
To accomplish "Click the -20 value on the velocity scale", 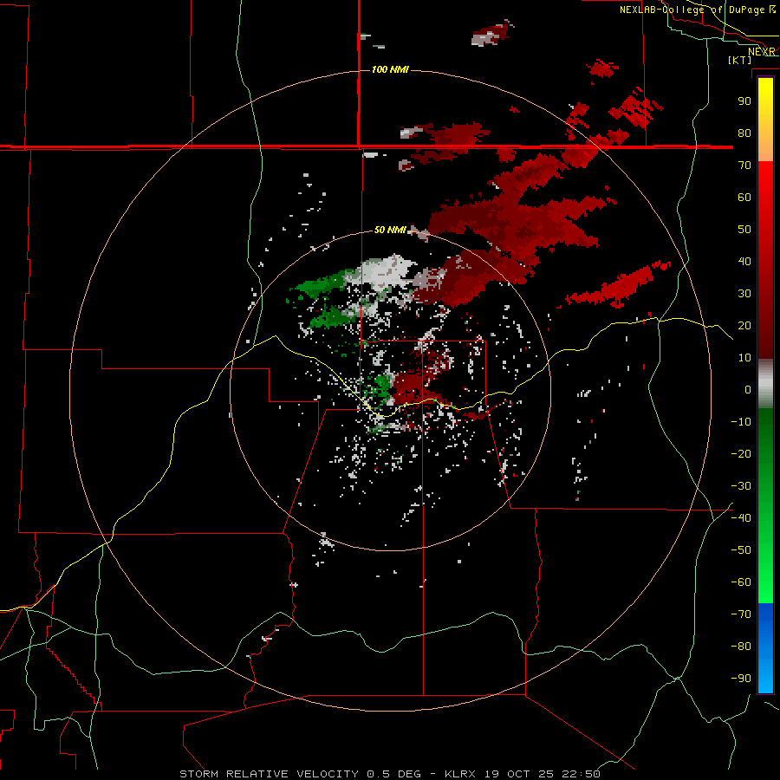I will 741,454.
